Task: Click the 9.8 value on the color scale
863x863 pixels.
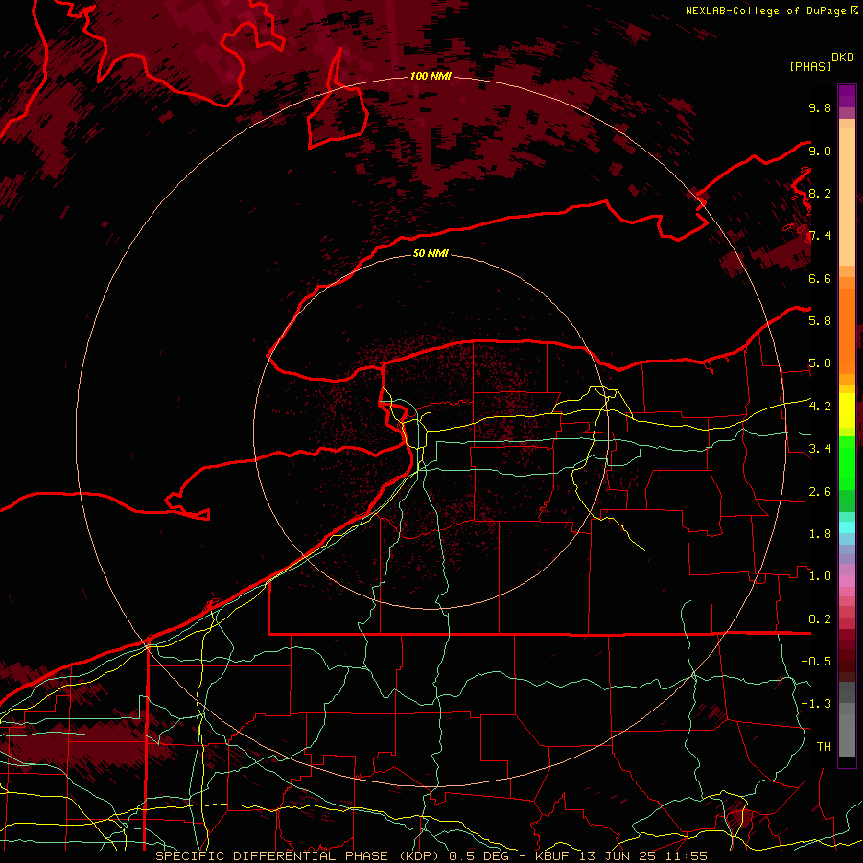Action: pyautogui.click(x=820, y=107)
